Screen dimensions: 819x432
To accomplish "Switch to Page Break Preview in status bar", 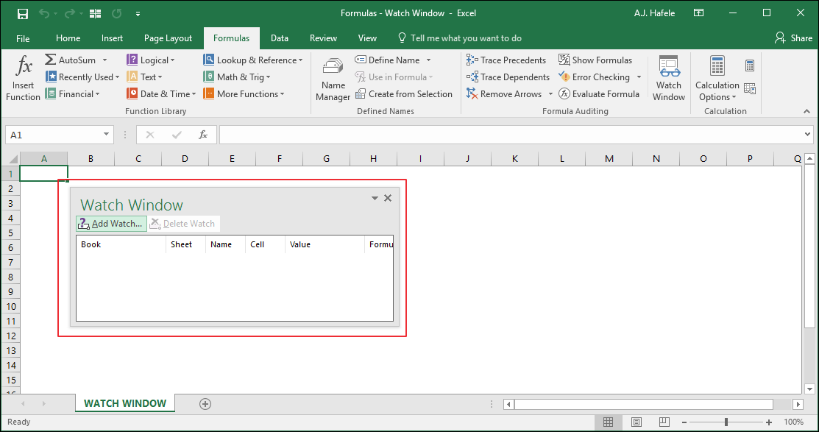I will [x=664, y=422].
